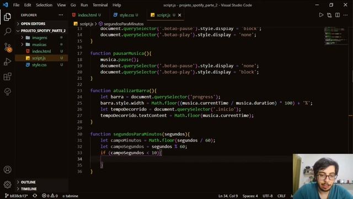Select script.js in the Explorer tree
This screenshot has width=353, height=199.
click(x=41, y=58)
